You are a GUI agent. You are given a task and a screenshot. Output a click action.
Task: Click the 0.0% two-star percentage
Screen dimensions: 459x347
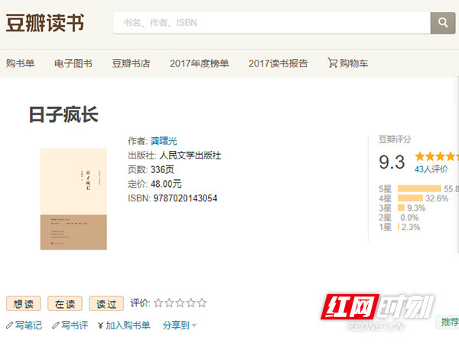pos(409,218)
